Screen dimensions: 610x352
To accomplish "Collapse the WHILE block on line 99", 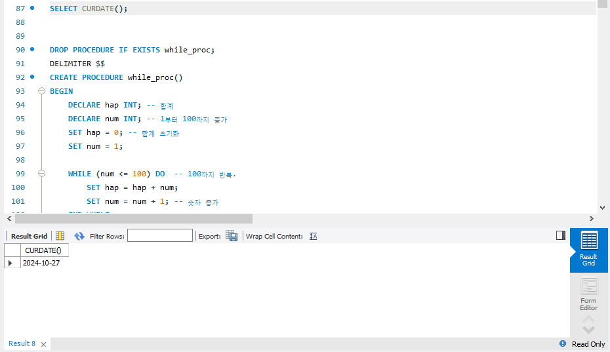I will (x=41, y=174).
